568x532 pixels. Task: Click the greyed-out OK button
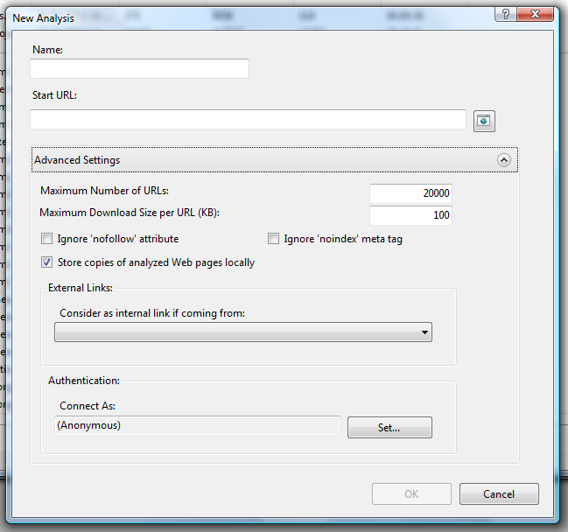click(x=411, y=494)
